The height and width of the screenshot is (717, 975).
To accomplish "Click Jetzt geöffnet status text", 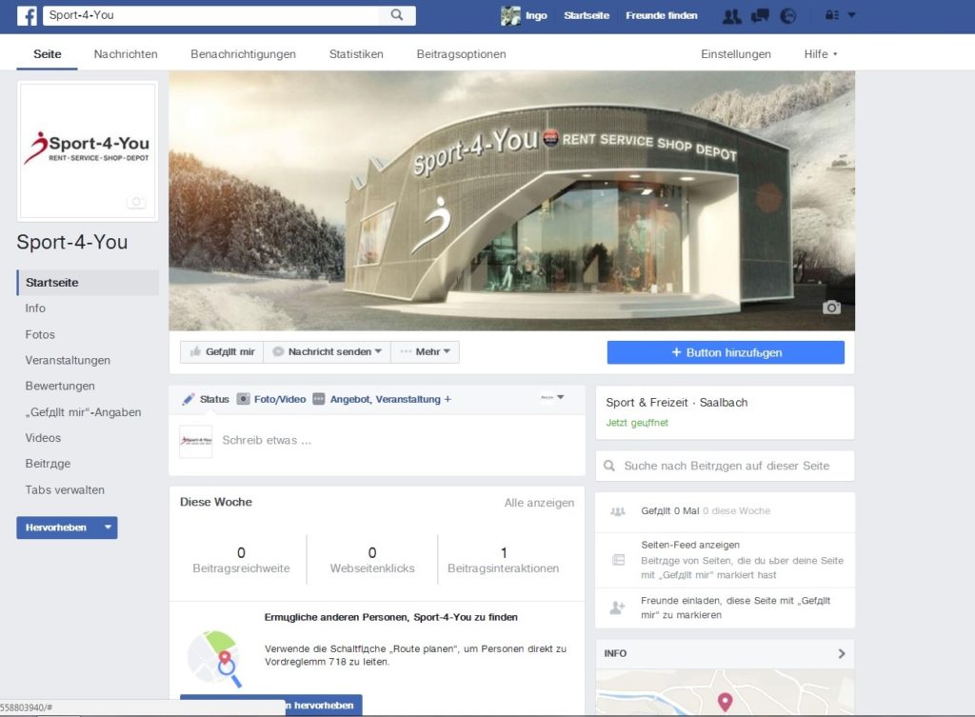I will [637, 423].
